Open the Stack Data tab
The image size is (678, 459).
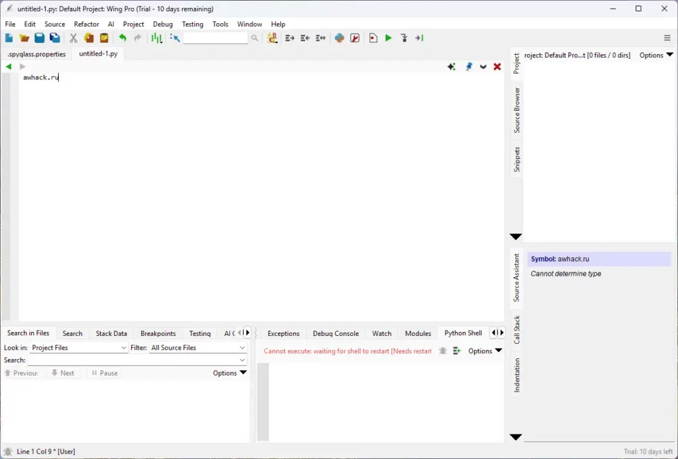(111, 333)
